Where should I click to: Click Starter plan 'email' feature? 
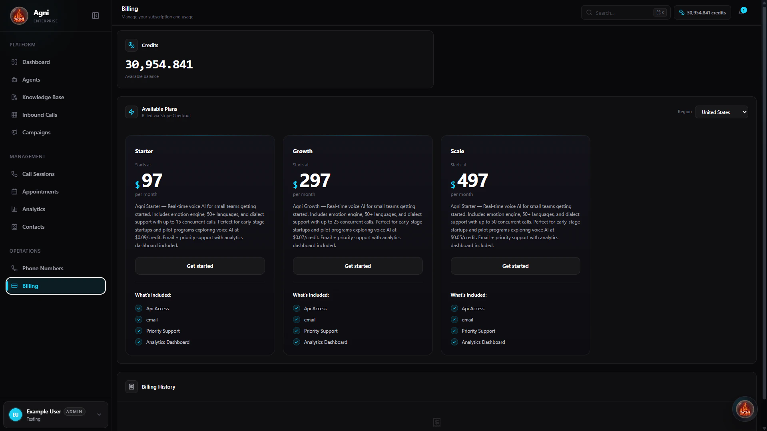pyautogui.click(x=152, y=320)
